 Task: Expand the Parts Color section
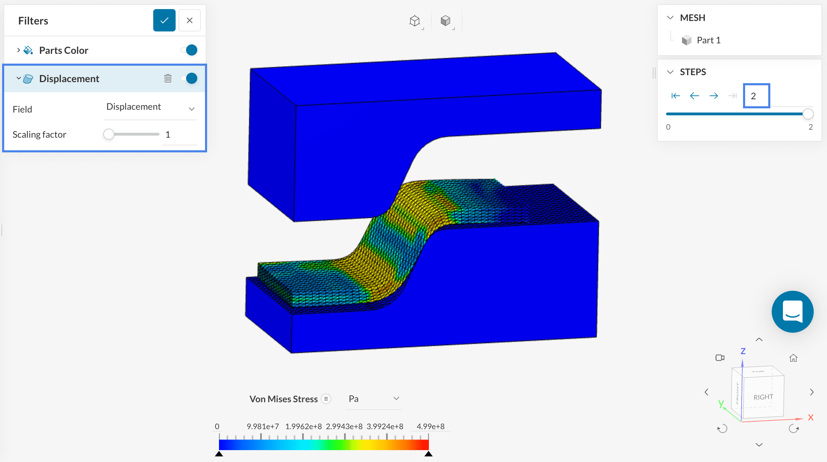point(19,50)
